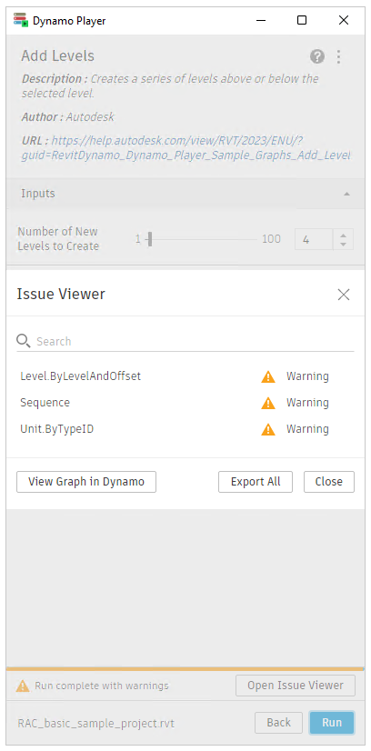Click the search magnifier icon
371x751 pixels.
coord(23,341)
